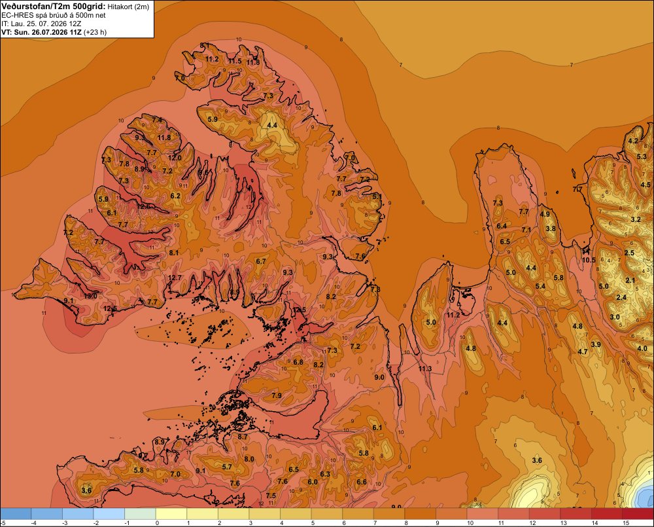Select the 8.7 temperature label in the south

243,437
